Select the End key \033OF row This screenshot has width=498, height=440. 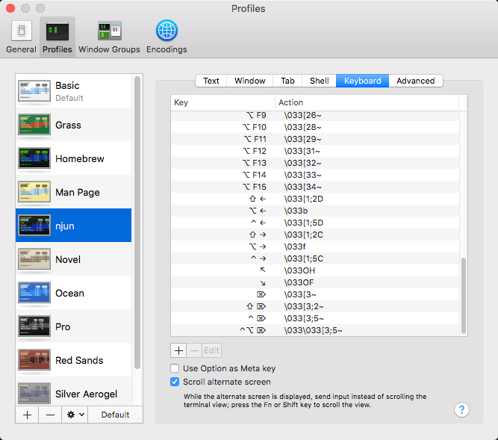coord(315,282)
